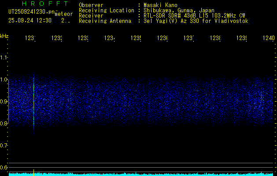Click the observer name Masaki Kano
The width and height of the screenshot is (277, 176).
click(x=160, y=5)
